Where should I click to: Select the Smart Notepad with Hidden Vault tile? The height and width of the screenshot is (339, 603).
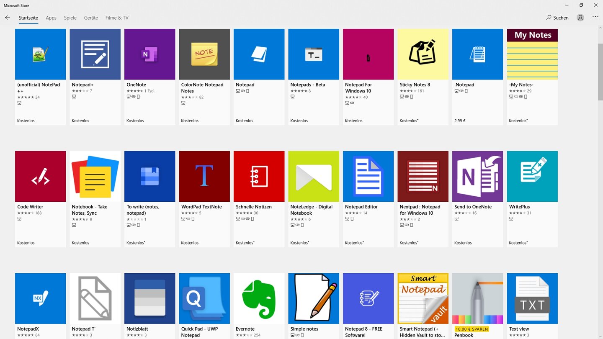coord(423,298)
